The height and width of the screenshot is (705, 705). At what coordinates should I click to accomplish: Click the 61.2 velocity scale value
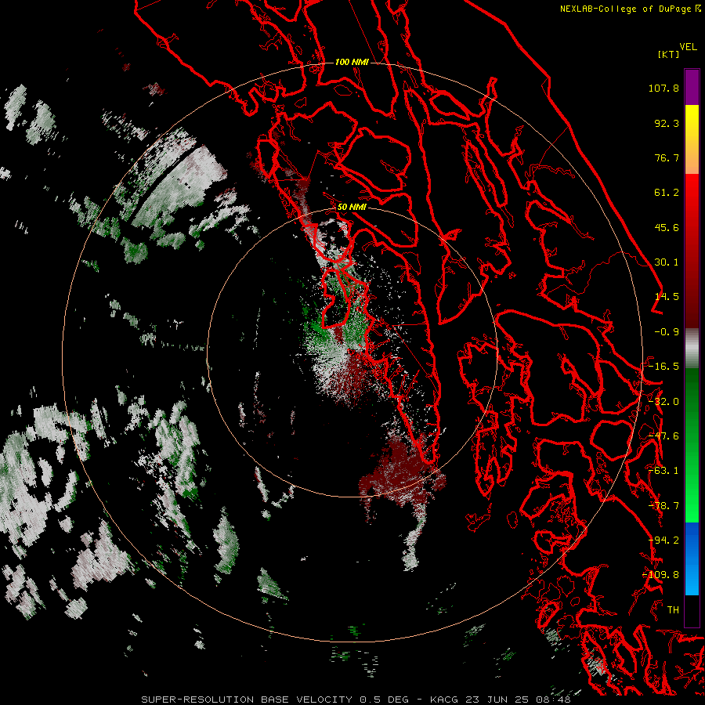click(x=667, y=193)
